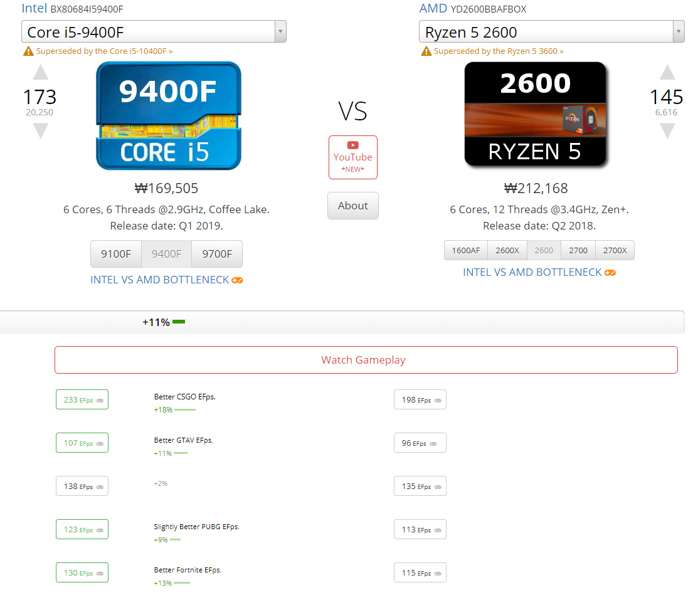693x600 pixels.
Task: Open Ryzen 5 2600 CPU dropdown
Action: [551, 31]
